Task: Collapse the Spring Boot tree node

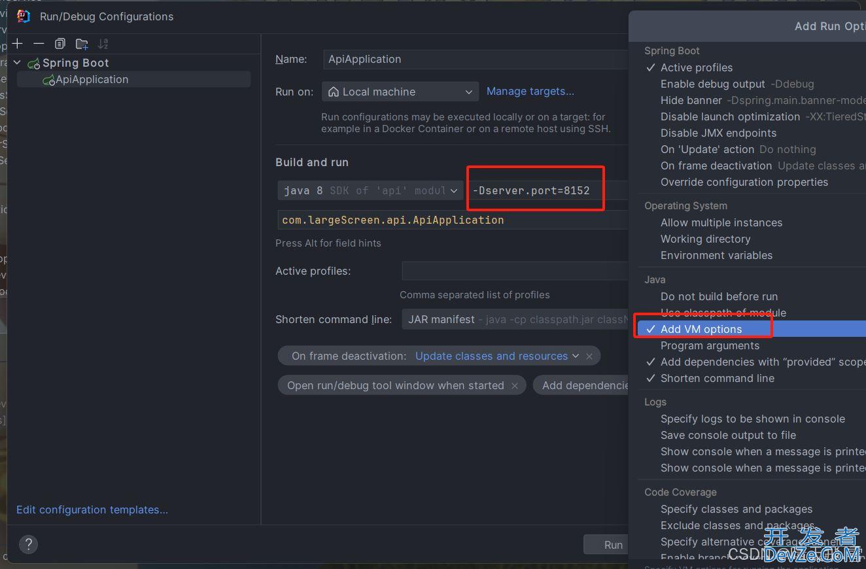Action: (18, 63)
